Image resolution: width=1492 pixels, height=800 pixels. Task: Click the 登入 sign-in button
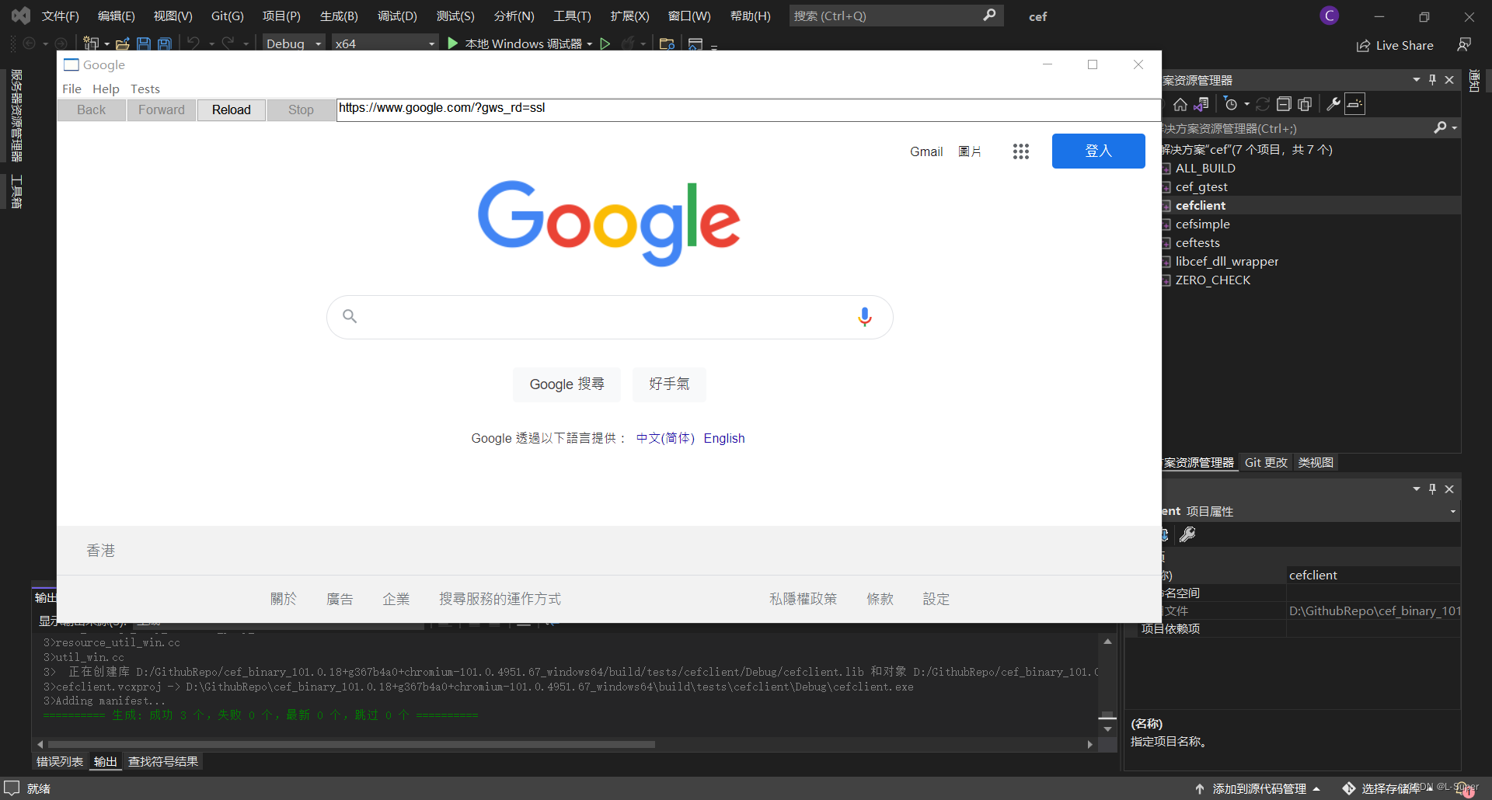coord(1098,151)
